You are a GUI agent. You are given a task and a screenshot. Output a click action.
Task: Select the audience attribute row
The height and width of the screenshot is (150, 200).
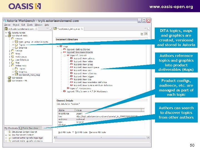[101, 119]
